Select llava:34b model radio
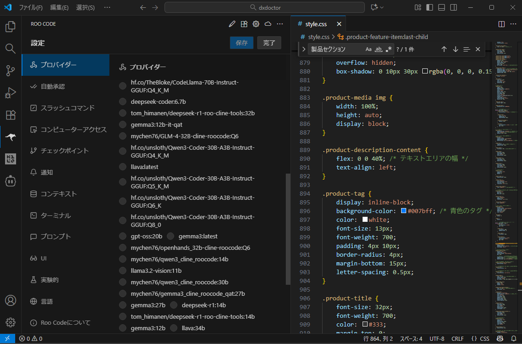 pyautogui.click(x=174, y=328)
